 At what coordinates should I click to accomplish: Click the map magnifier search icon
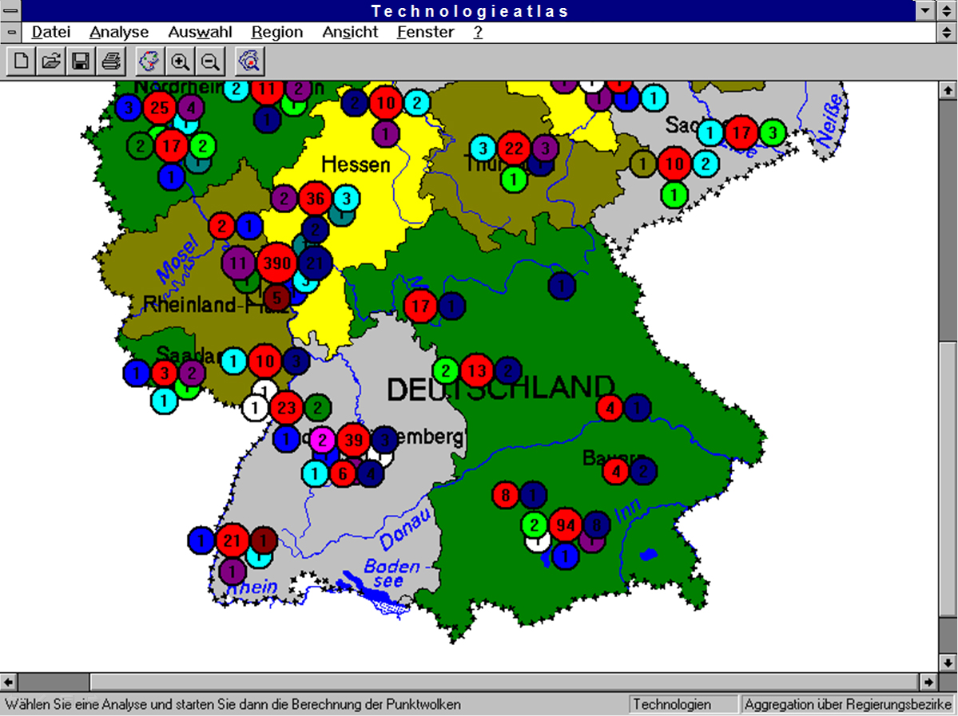(x=250, y=61)
